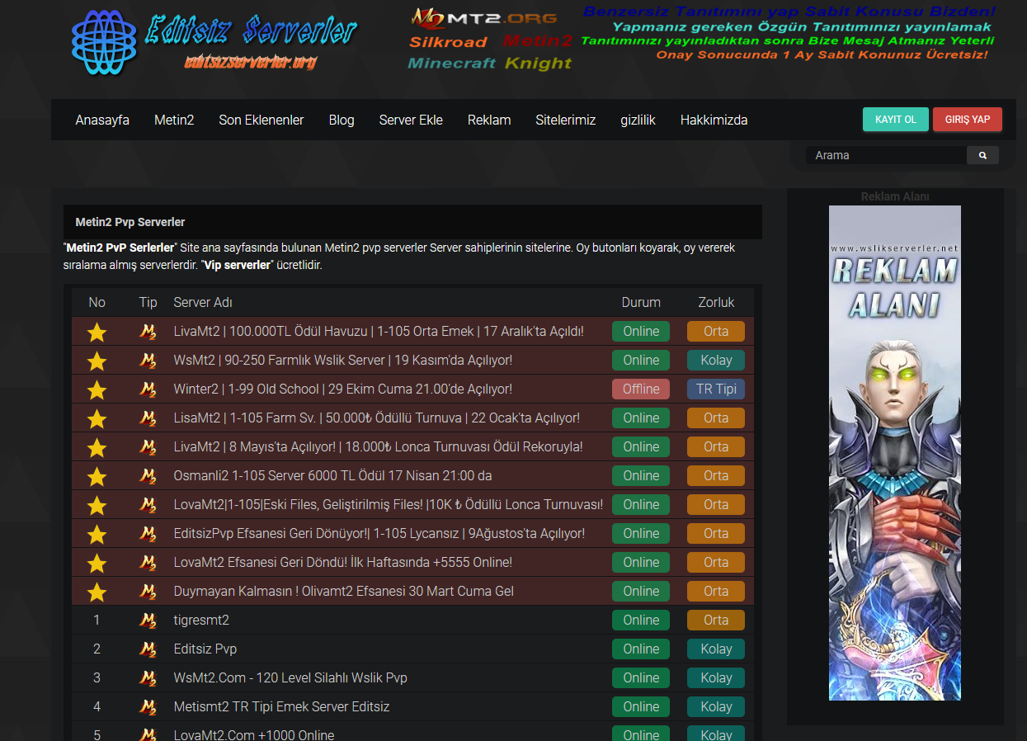
Task: Click the Metin2 type icon in Editsiz Pvp row
Action: (148, 649)
